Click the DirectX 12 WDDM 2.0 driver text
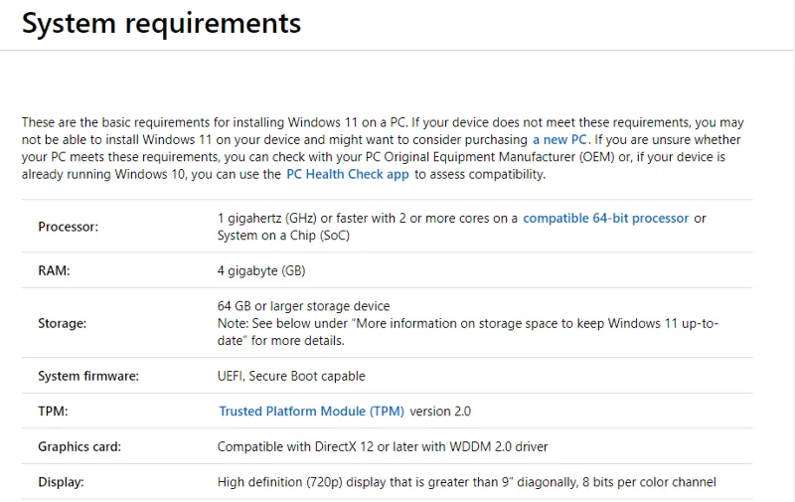The height and width of the screenshot is (502, 795). pyautogui.click(x=383, y=446)
